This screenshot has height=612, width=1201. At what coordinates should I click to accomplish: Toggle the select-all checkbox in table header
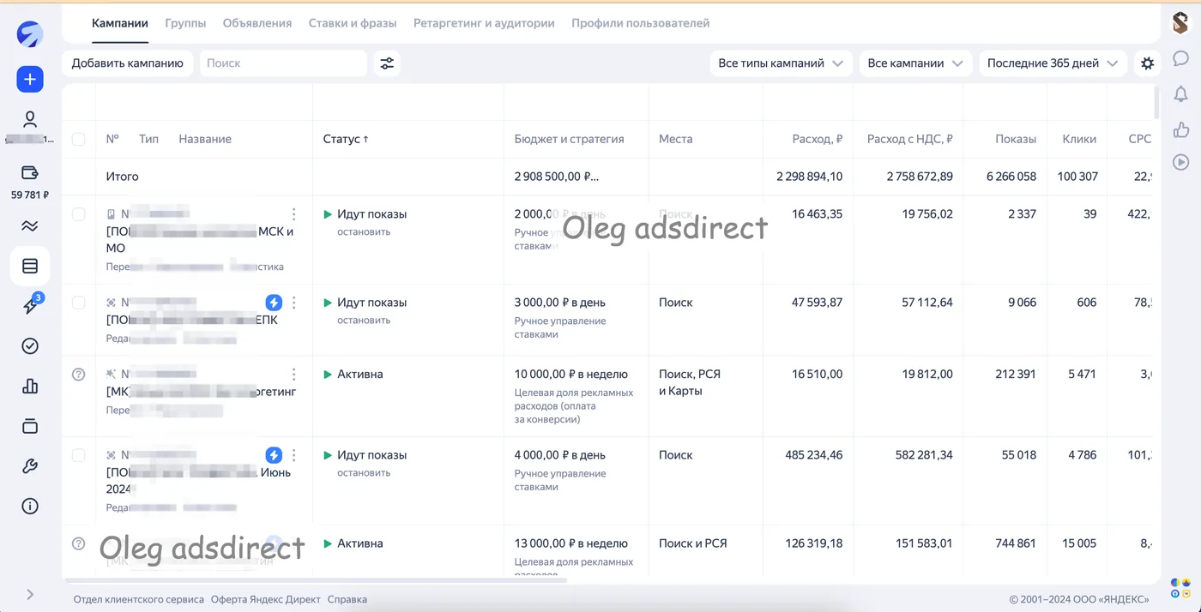click(79, 139)
